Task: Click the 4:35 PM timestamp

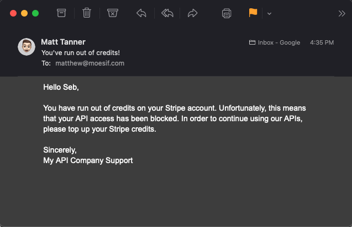Action: (x=322, y=42)
